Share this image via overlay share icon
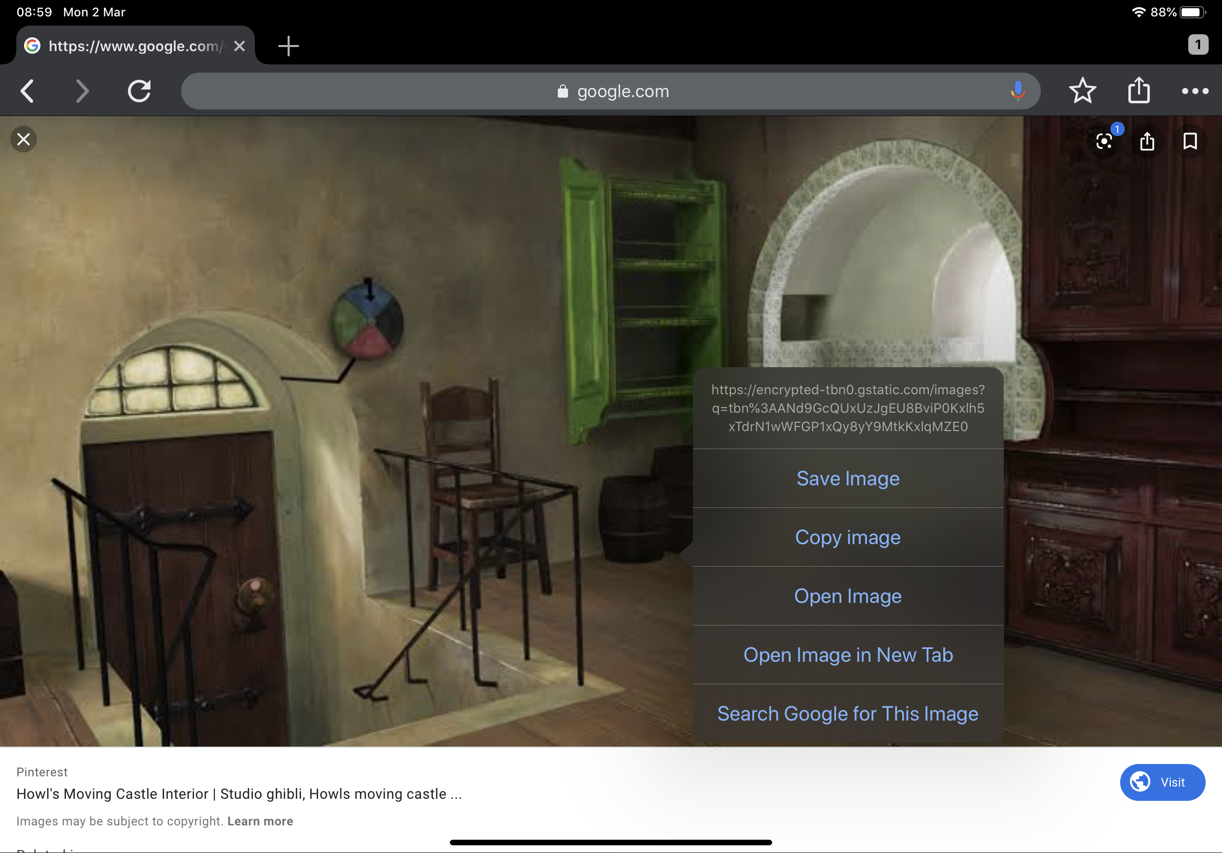Screen dimensions: 1222x853 pyautogui.click(x=1147, y=141)
